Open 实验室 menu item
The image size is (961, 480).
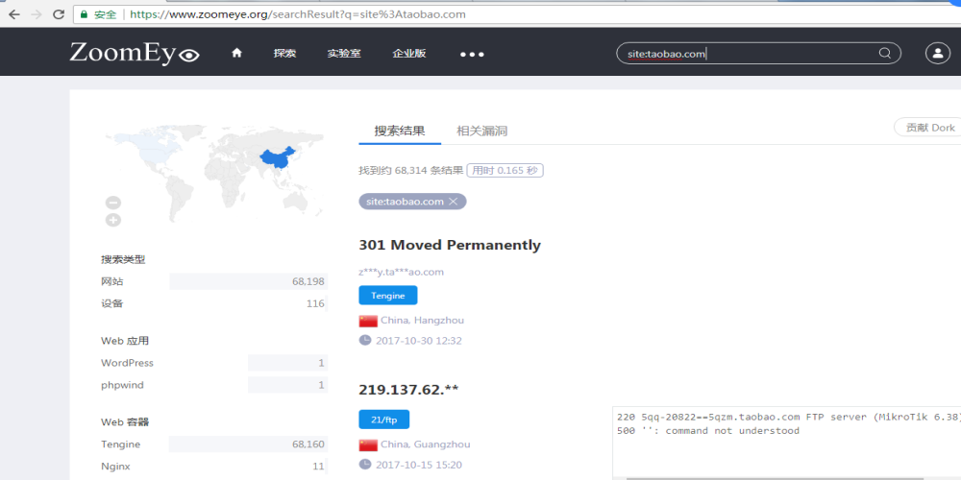point(344,53)
